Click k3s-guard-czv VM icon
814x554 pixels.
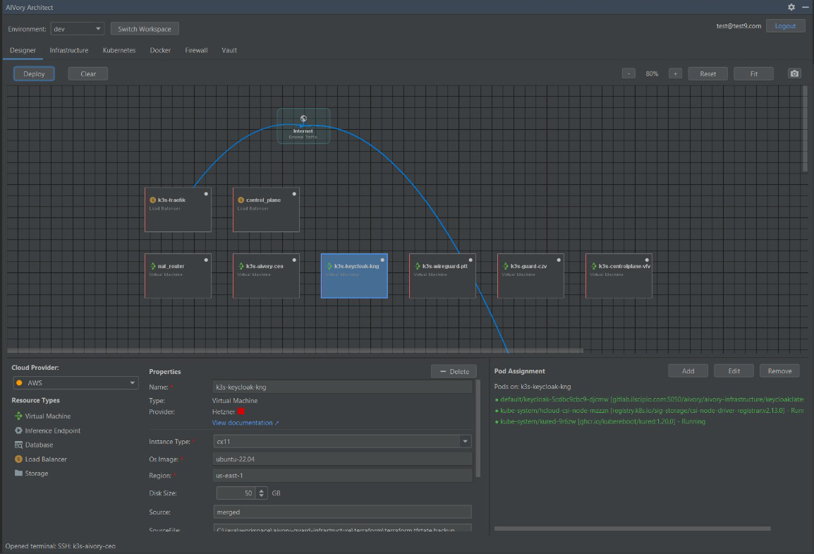pyautogui.click(x=506, y=266)
